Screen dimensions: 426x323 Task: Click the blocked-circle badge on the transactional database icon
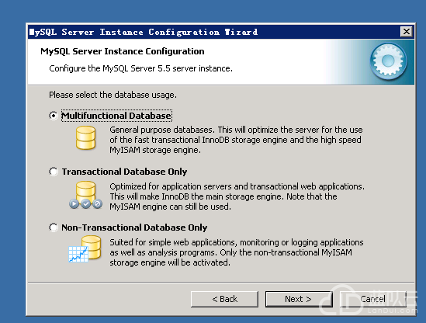point(97,203)
